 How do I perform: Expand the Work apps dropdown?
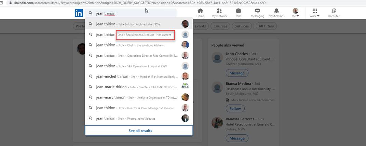click(x=314, y=13)
